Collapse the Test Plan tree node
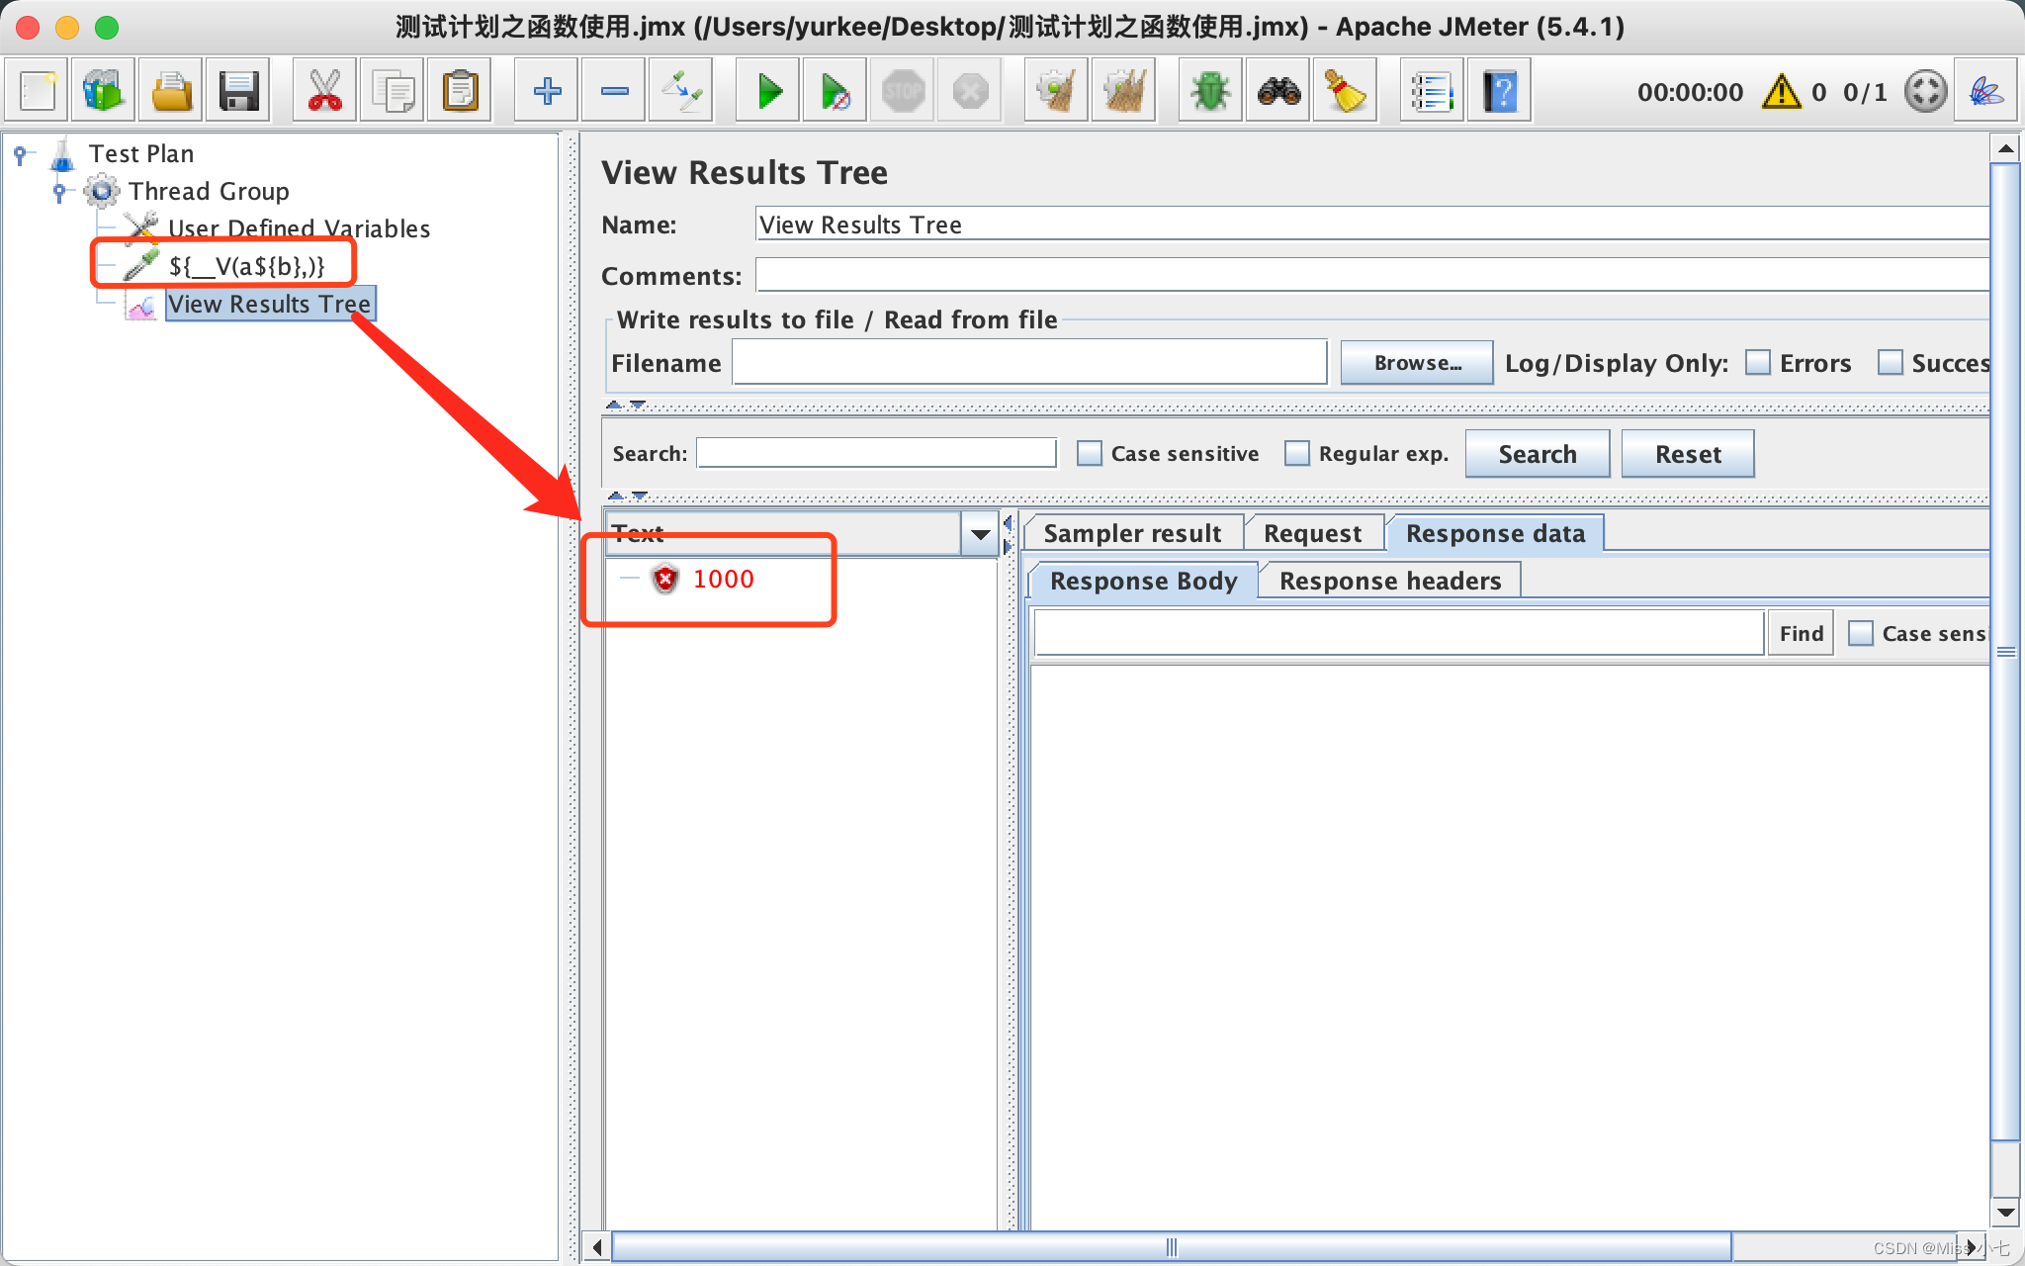Screen dimensions: 2025x1266 (22, 153)
